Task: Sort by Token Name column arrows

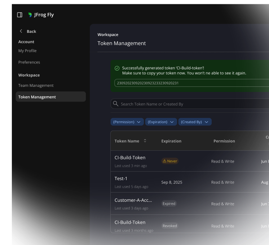Action: (145, 141)
